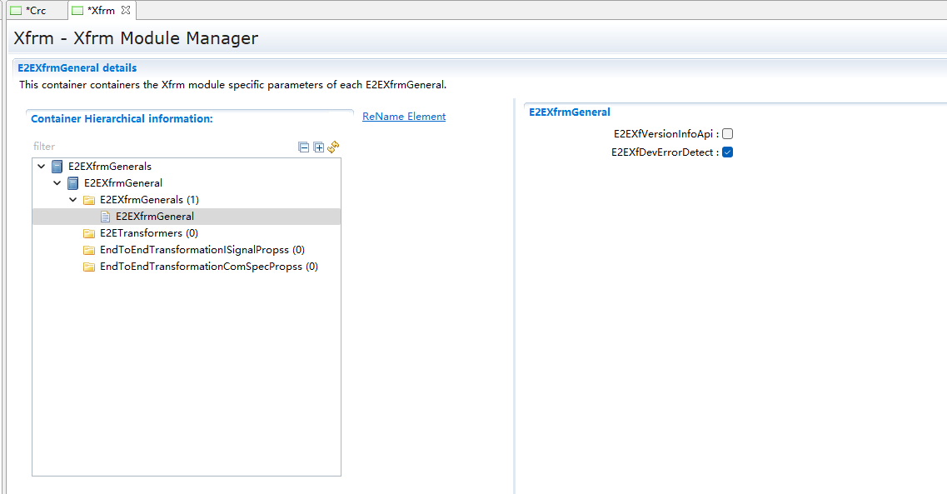947x494 pixels.
Task: Collapse the root E2EXfrmGenerals tree node
Action: coord(42,167)
